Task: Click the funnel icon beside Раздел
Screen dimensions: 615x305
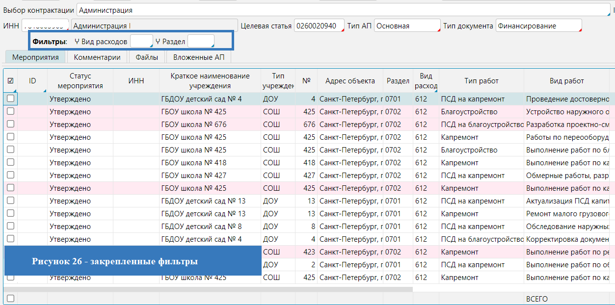Action: [158, 42]
